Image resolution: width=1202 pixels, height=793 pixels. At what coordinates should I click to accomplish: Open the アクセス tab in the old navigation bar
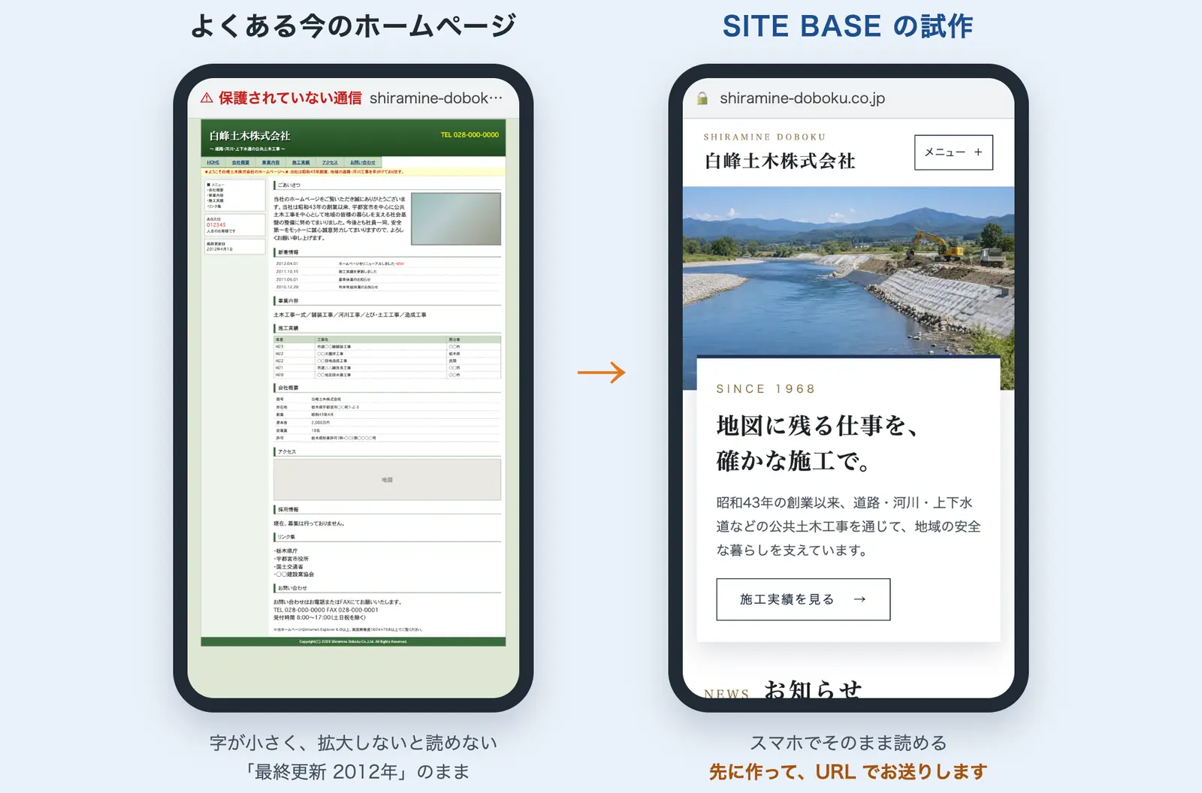pyautogui.click(x=330, y=162)
